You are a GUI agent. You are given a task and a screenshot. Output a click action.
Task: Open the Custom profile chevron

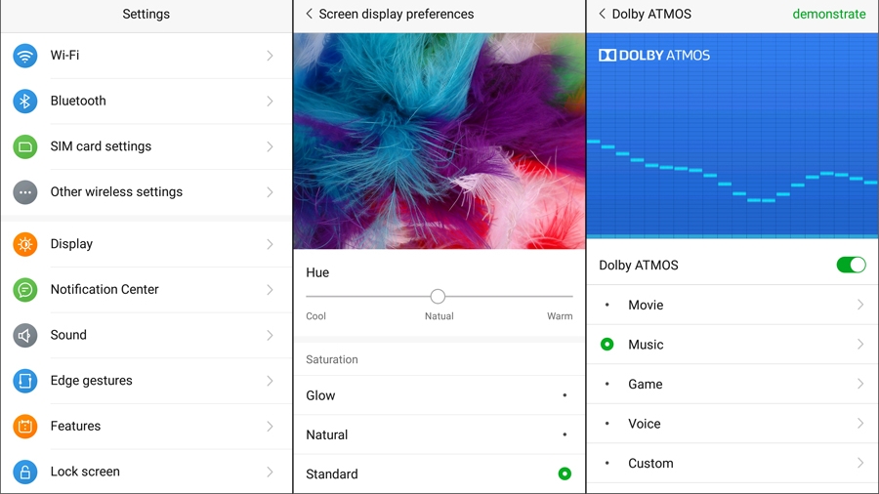859,463
